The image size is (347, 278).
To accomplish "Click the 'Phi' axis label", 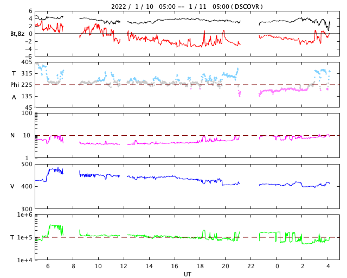I will point(15,85).
